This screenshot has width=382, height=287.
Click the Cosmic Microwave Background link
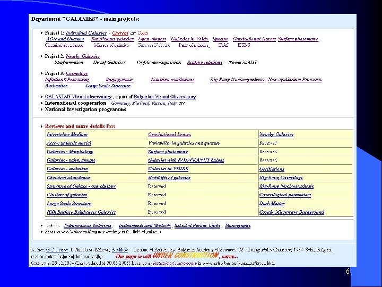click(292, 212)
